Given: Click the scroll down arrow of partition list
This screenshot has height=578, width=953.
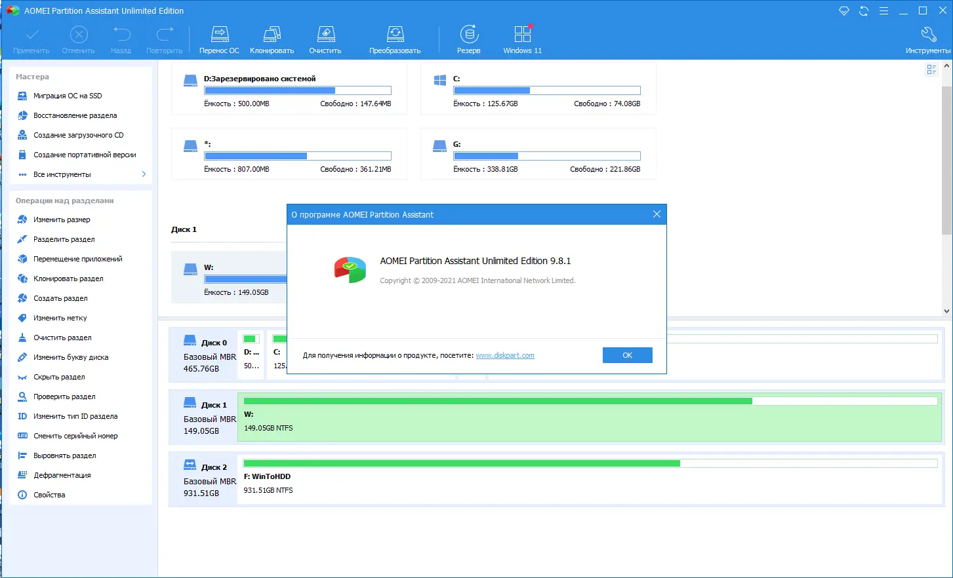Looking at the screenshot, I should click(946, 311).
